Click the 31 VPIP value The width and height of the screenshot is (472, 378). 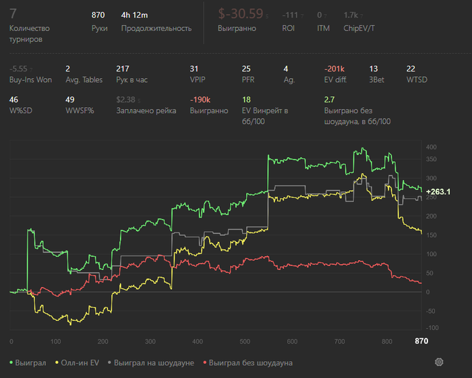click(x=194, y=69)
